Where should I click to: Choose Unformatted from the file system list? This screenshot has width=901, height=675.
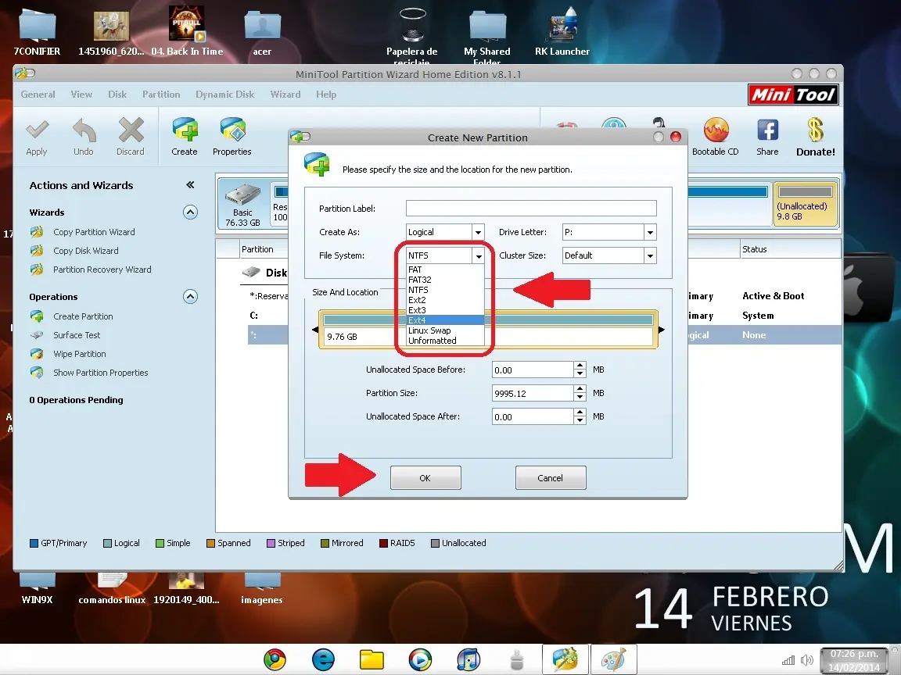click(x=445, y=341)
